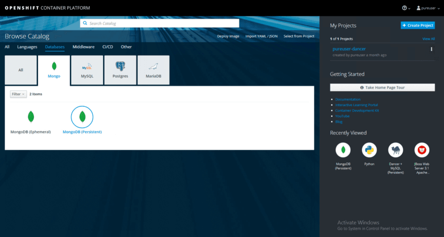Click 'created by pureuser a month ago'
This screenshot has width=444, height=237.
[x=359, y=55]
